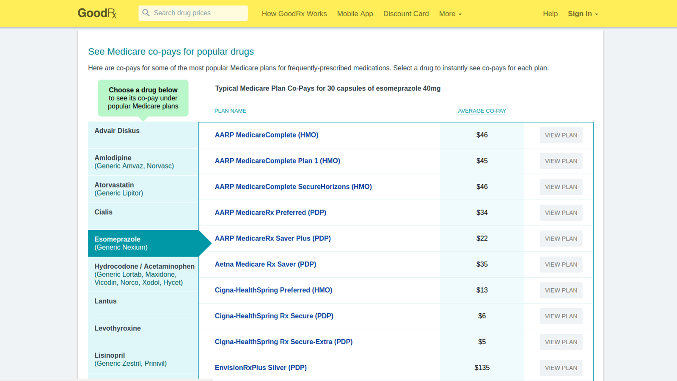Select Atorvastatin (Generic Lipitor)
Viewport: 677px width, 381px height.
[x=143, y=189]
